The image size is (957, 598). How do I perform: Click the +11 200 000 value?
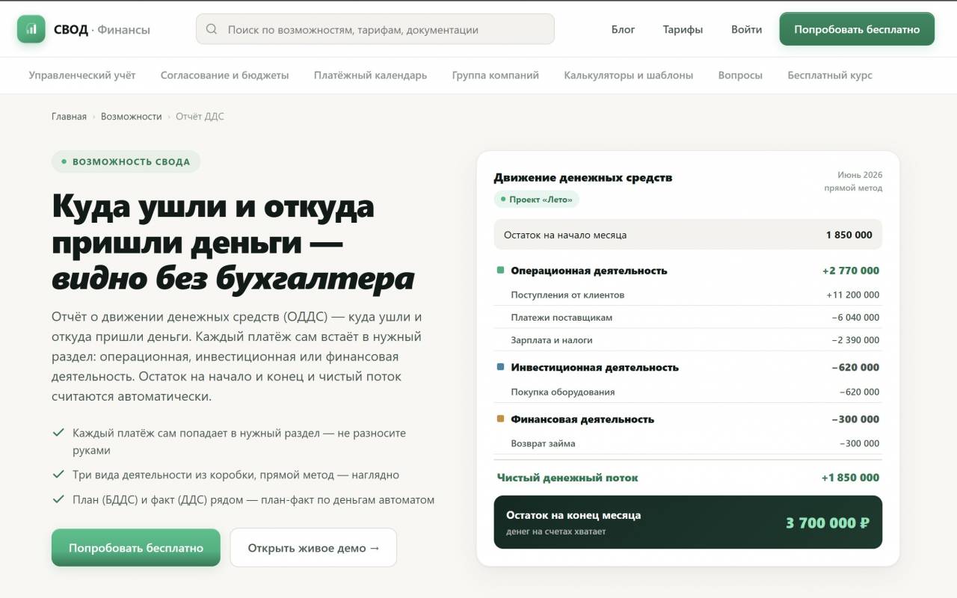(x=853, y=295)
